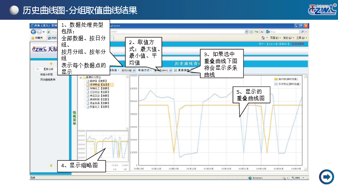Select 立白实业【选择】 in the tree
Screen dimensions: 338x189
[99, 92]
